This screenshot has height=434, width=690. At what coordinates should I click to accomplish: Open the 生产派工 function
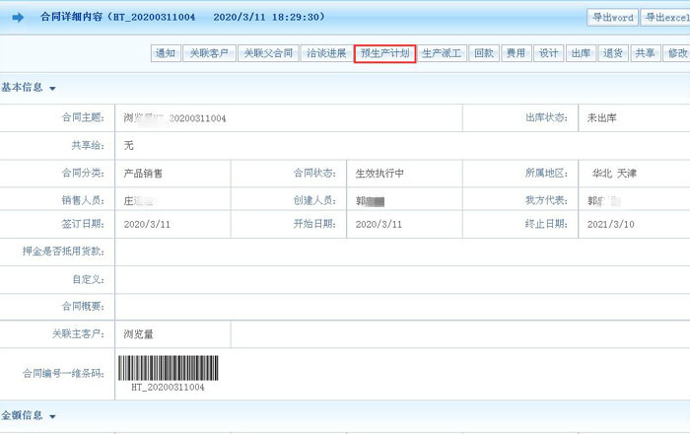click(x=442, y=53)
